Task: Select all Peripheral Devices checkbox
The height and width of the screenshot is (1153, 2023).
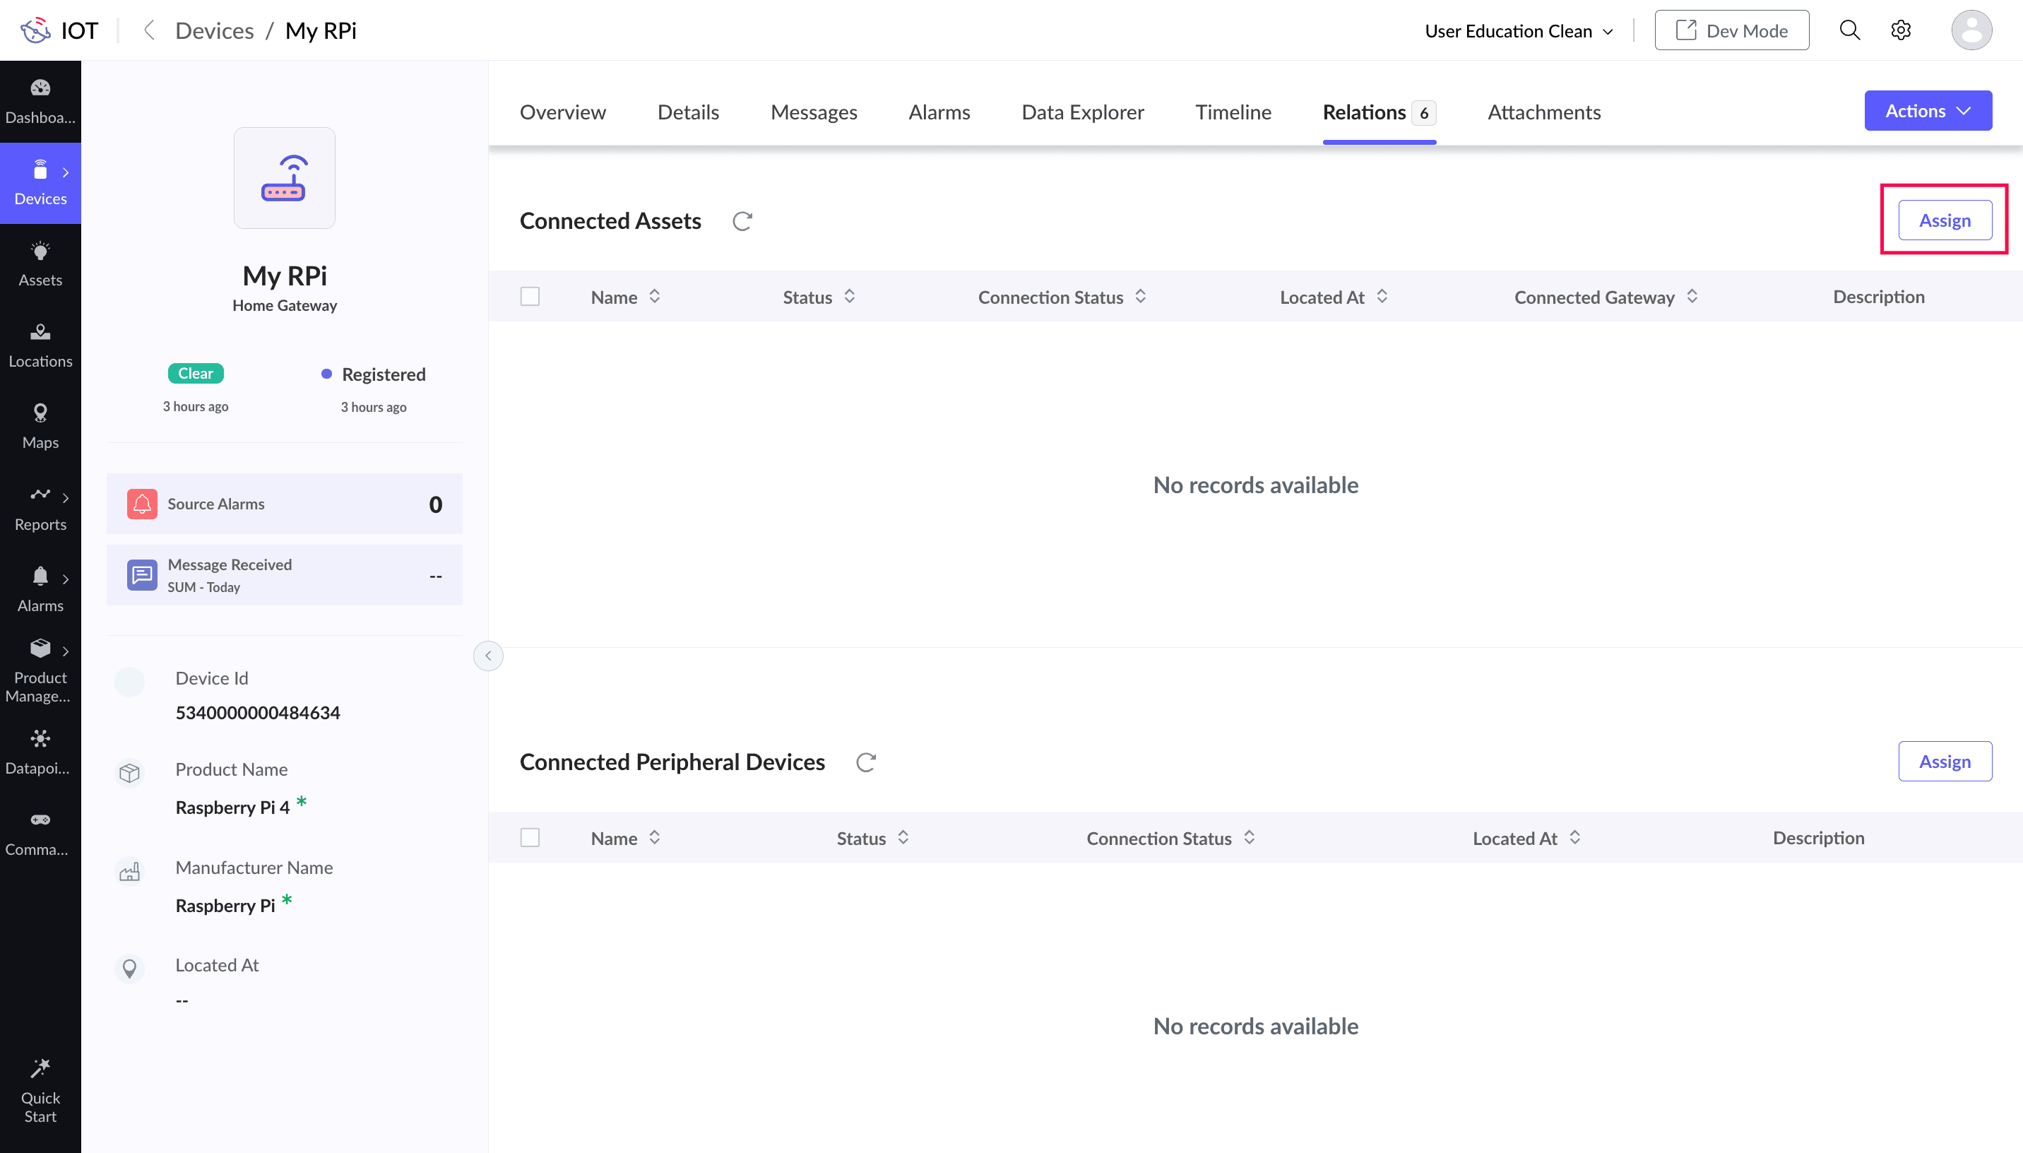Action: coord(530,838)
